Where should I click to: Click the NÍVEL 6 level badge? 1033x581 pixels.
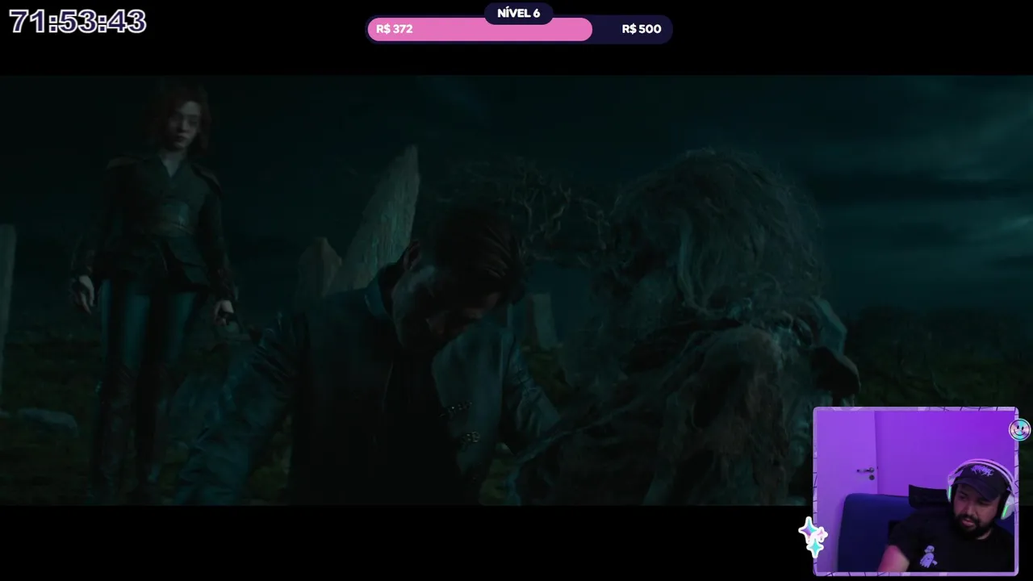pos(518,13)
